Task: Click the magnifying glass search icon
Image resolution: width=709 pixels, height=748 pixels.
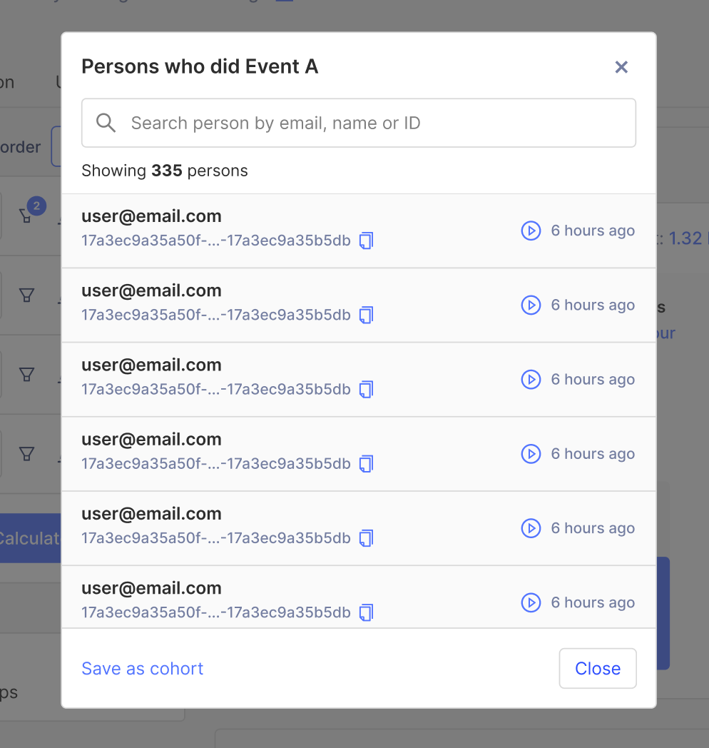Action: coord(106,122)
